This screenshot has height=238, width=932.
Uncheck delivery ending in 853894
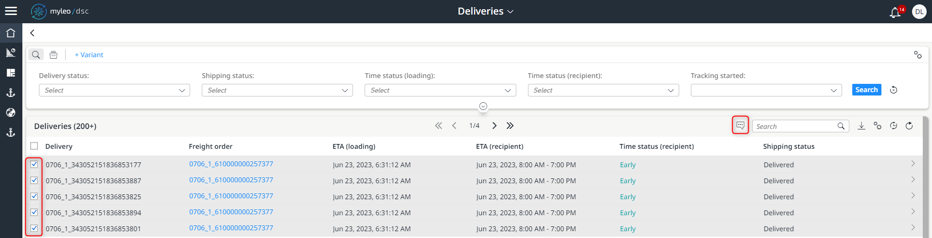[x=34, y=212]
